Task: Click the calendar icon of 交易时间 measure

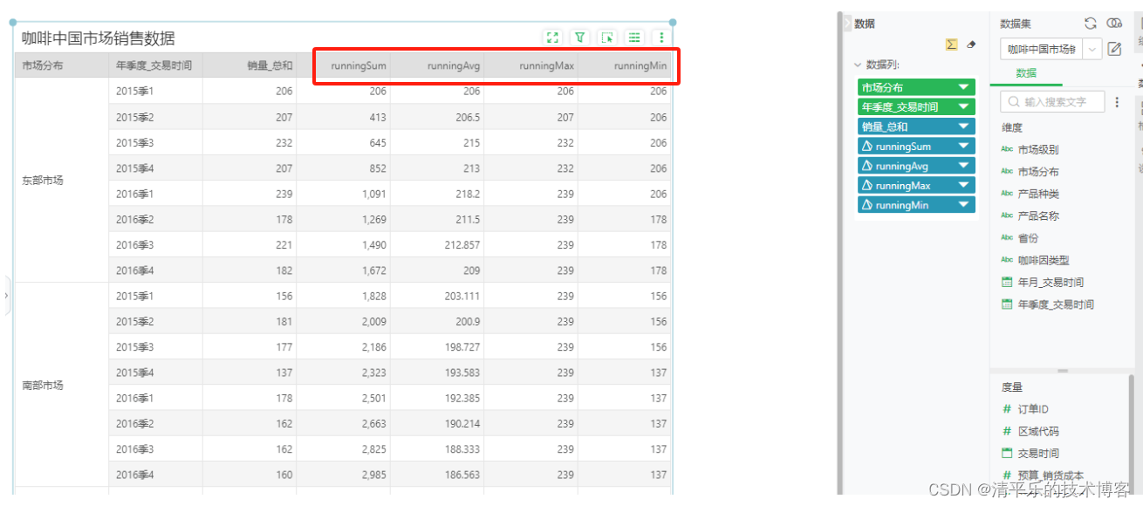Action: (1008, 453)
